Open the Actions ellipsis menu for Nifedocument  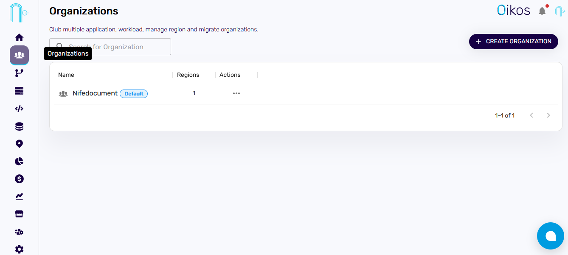tap(236, 93)
